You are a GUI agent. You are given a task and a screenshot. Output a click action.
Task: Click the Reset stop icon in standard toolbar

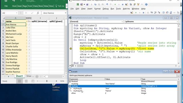click(122, 5)
